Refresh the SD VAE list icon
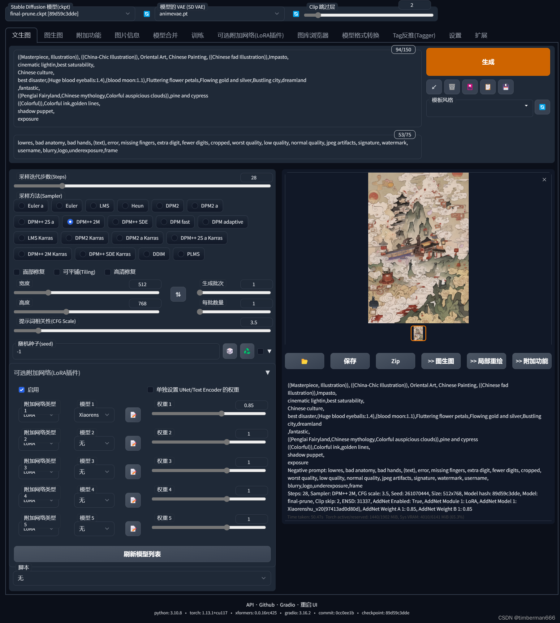 (x=296, y=14)
